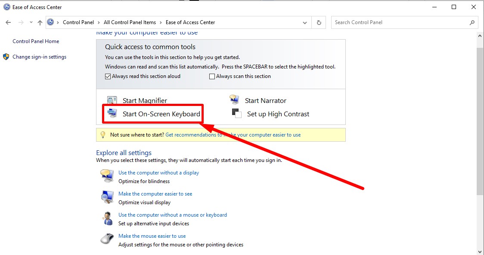Click the Start Magnifier icon
Screen dimensions: 484x255
[112, 101]
